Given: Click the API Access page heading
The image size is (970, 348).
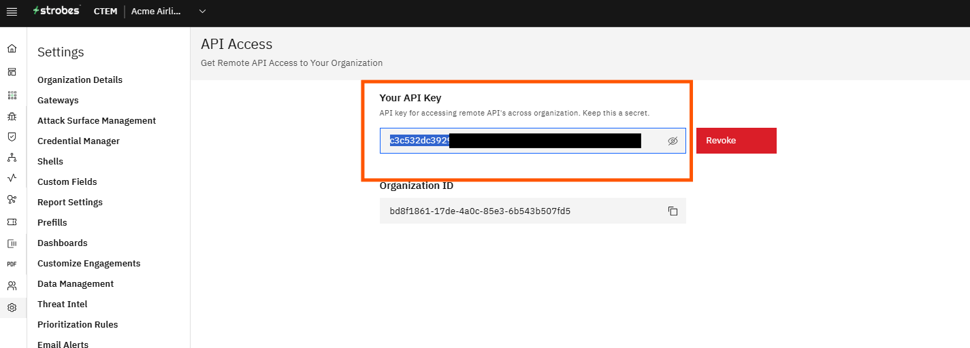Looking at the screenshot, I should 236,44.
